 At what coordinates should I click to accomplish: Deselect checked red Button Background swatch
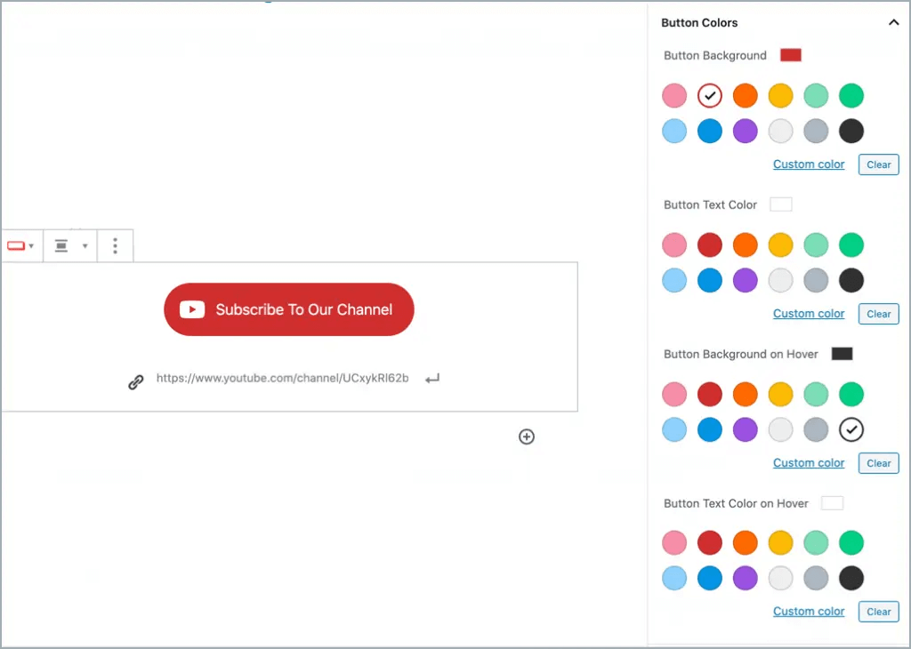coord(709,95)
